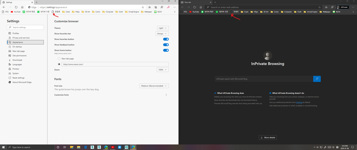Click the Search settings field
The height and width of the screenshot is (150, 357).
pos(25,27)
